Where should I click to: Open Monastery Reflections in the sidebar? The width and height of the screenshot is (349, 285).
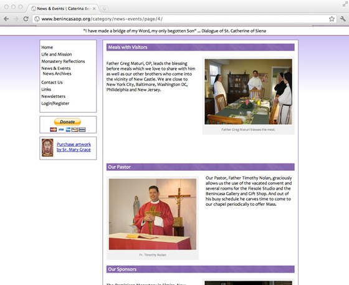63,61
